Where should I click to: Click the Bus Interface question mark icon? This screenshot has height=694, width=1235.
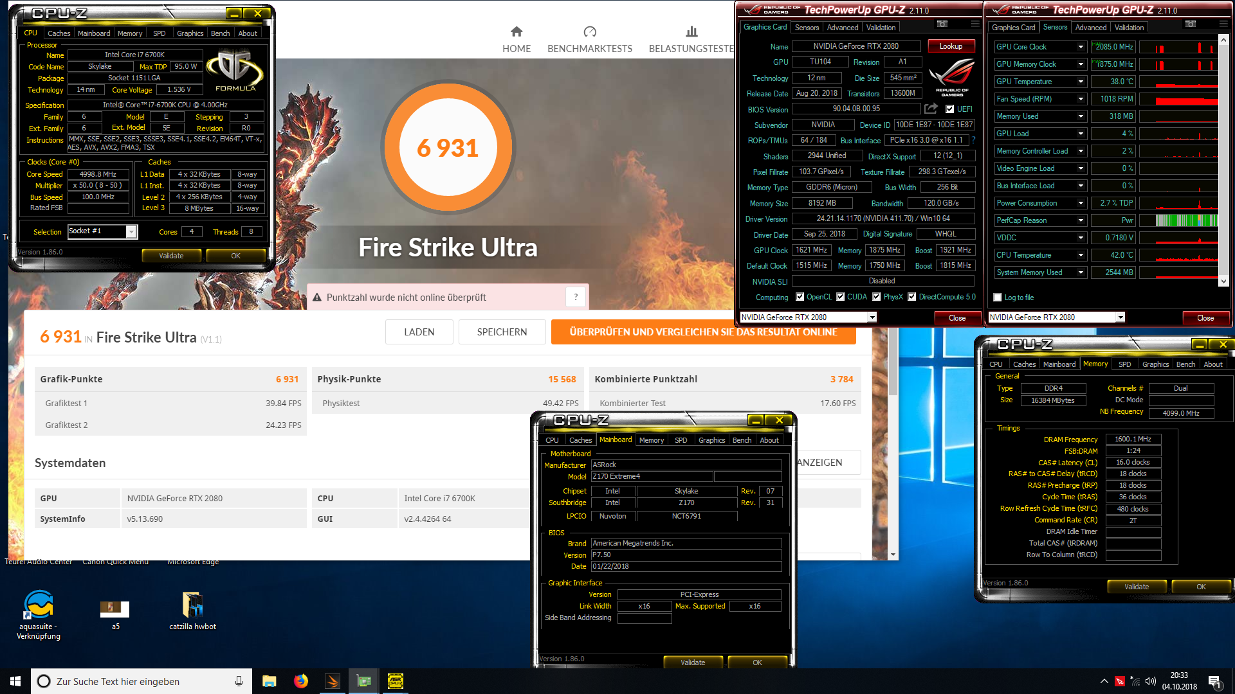[973, 140]
